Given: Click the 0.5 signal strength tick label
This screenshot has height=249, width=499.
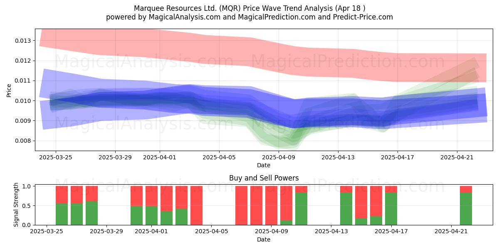Looking at the screenshot, I should pyautogui.click(x=27, y=206).
